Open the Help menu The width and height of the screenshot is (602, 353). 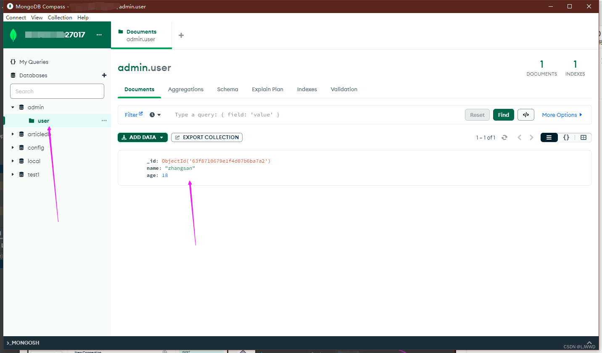tap(83, 18)
